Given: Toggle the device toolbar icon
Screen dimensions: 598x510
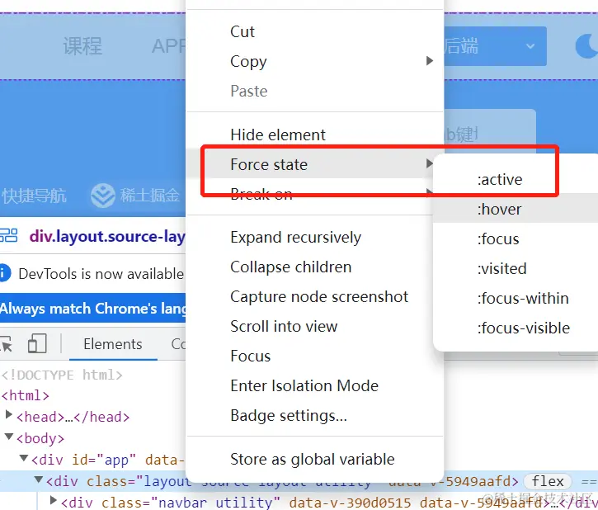Looking at the screenshot, I should [37, 343].
